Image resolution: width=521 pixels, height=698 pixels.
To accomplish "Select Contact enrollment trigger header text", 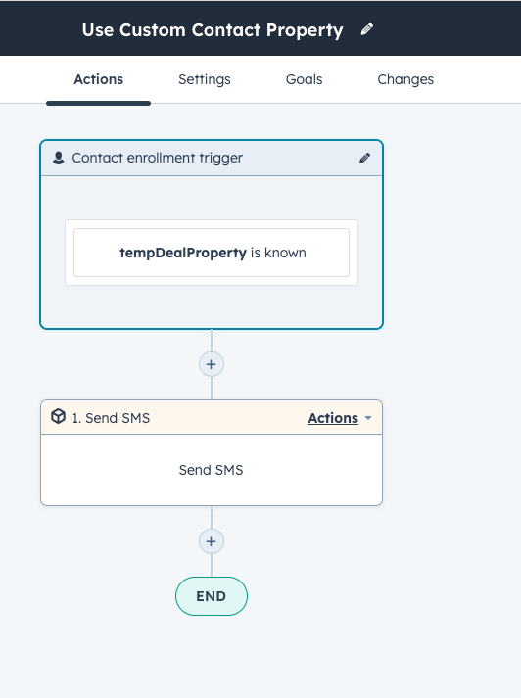I will pos(158,158).
